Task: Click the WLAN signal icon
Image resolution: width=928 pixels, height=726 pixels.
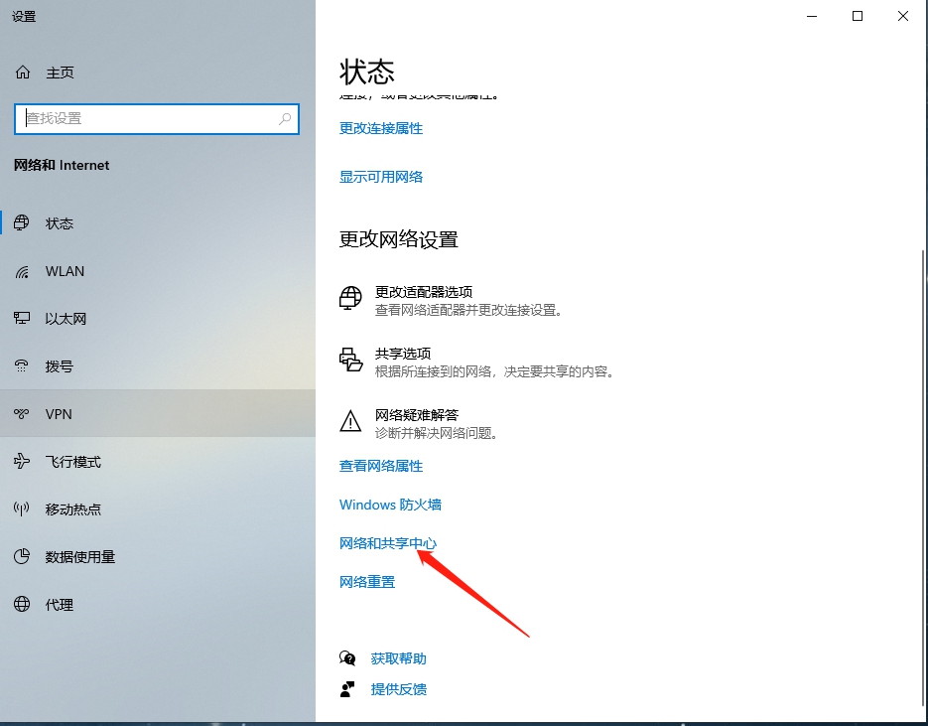Action: point(22,271)
